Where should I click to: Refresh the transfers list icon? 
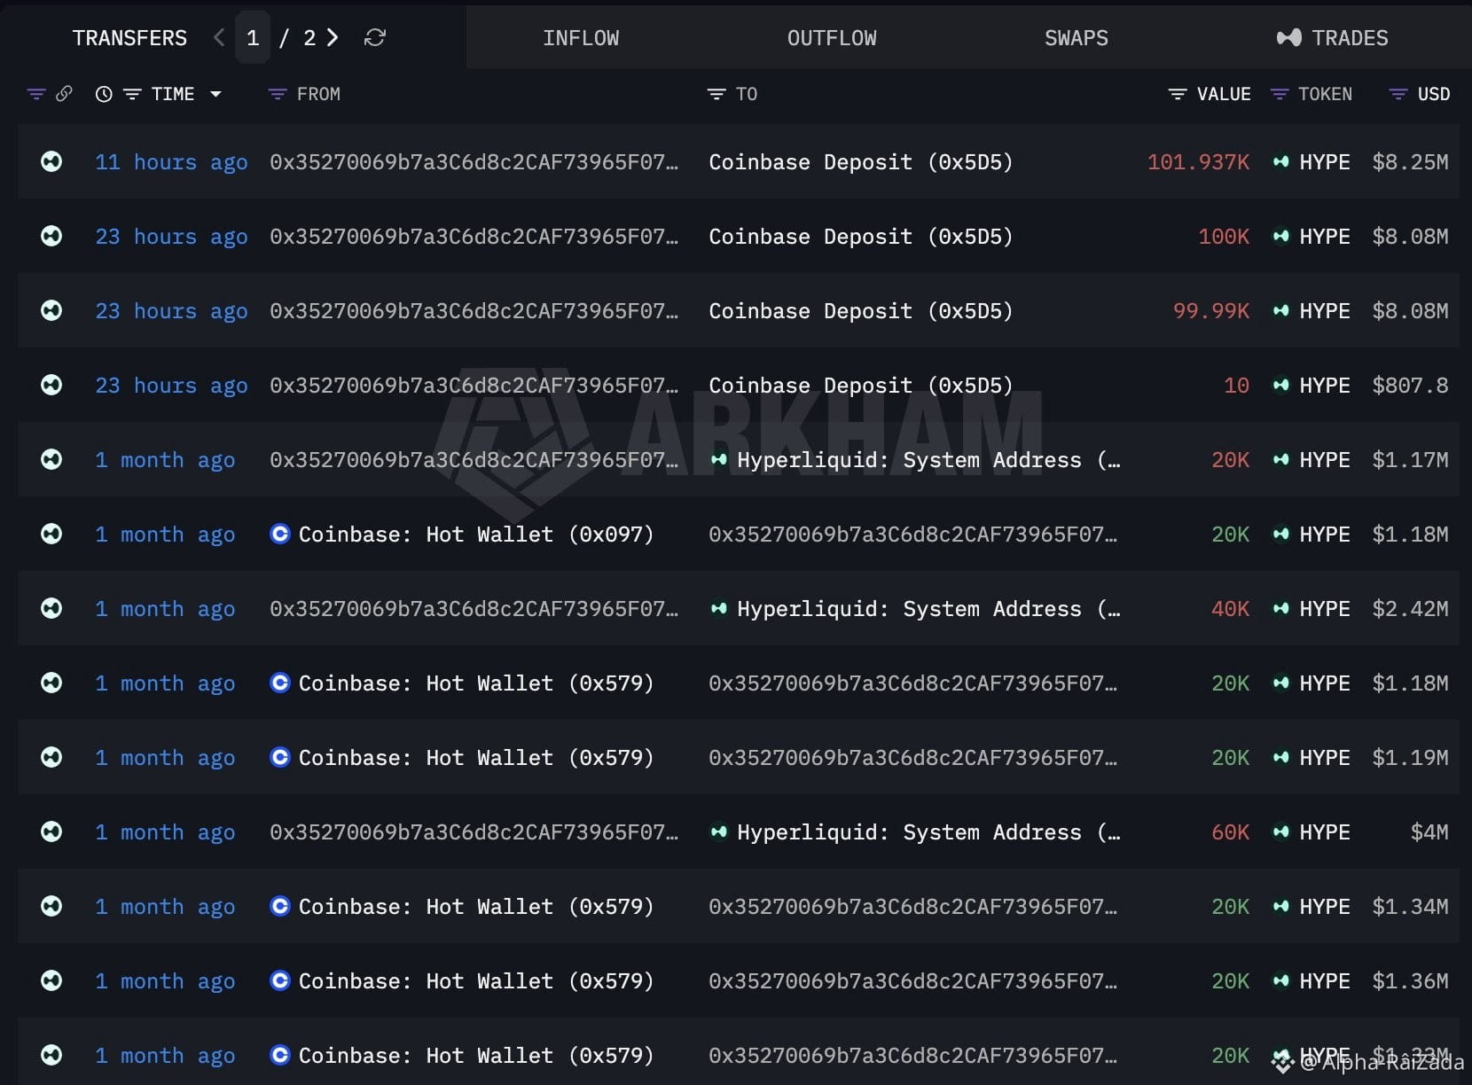coord(375,37)
